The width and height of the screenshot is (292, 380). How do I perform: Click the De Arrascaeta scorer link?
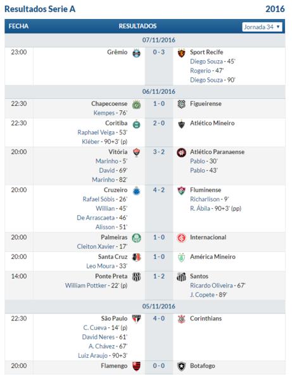(96, 218)
